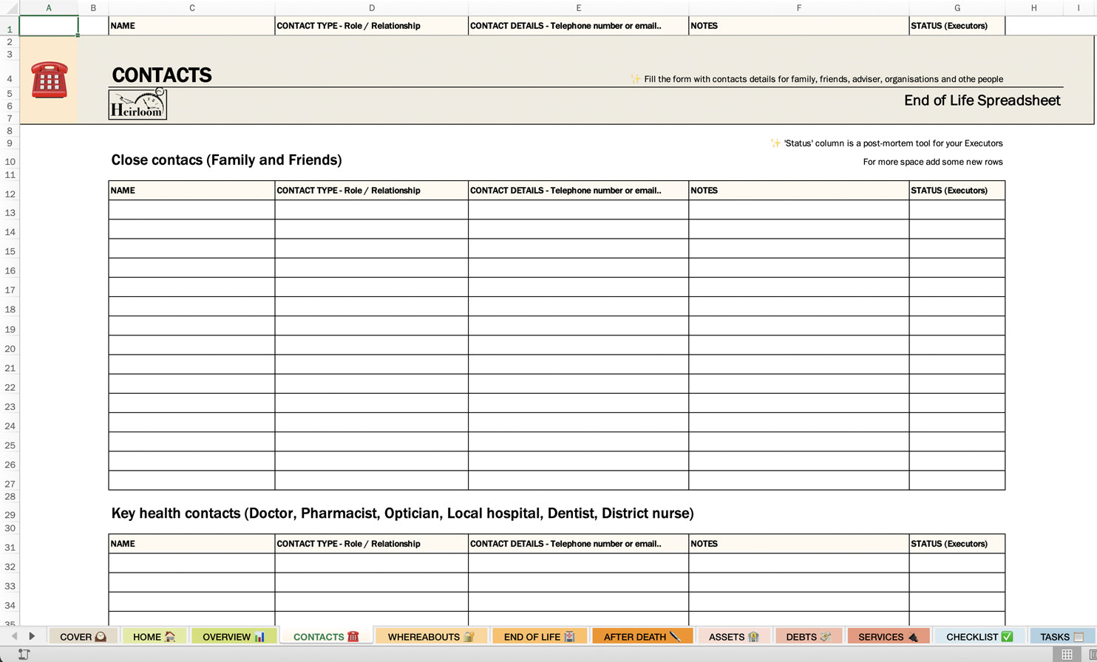Open the AFTER DEATH sheet tab

[x=642, y=636]
